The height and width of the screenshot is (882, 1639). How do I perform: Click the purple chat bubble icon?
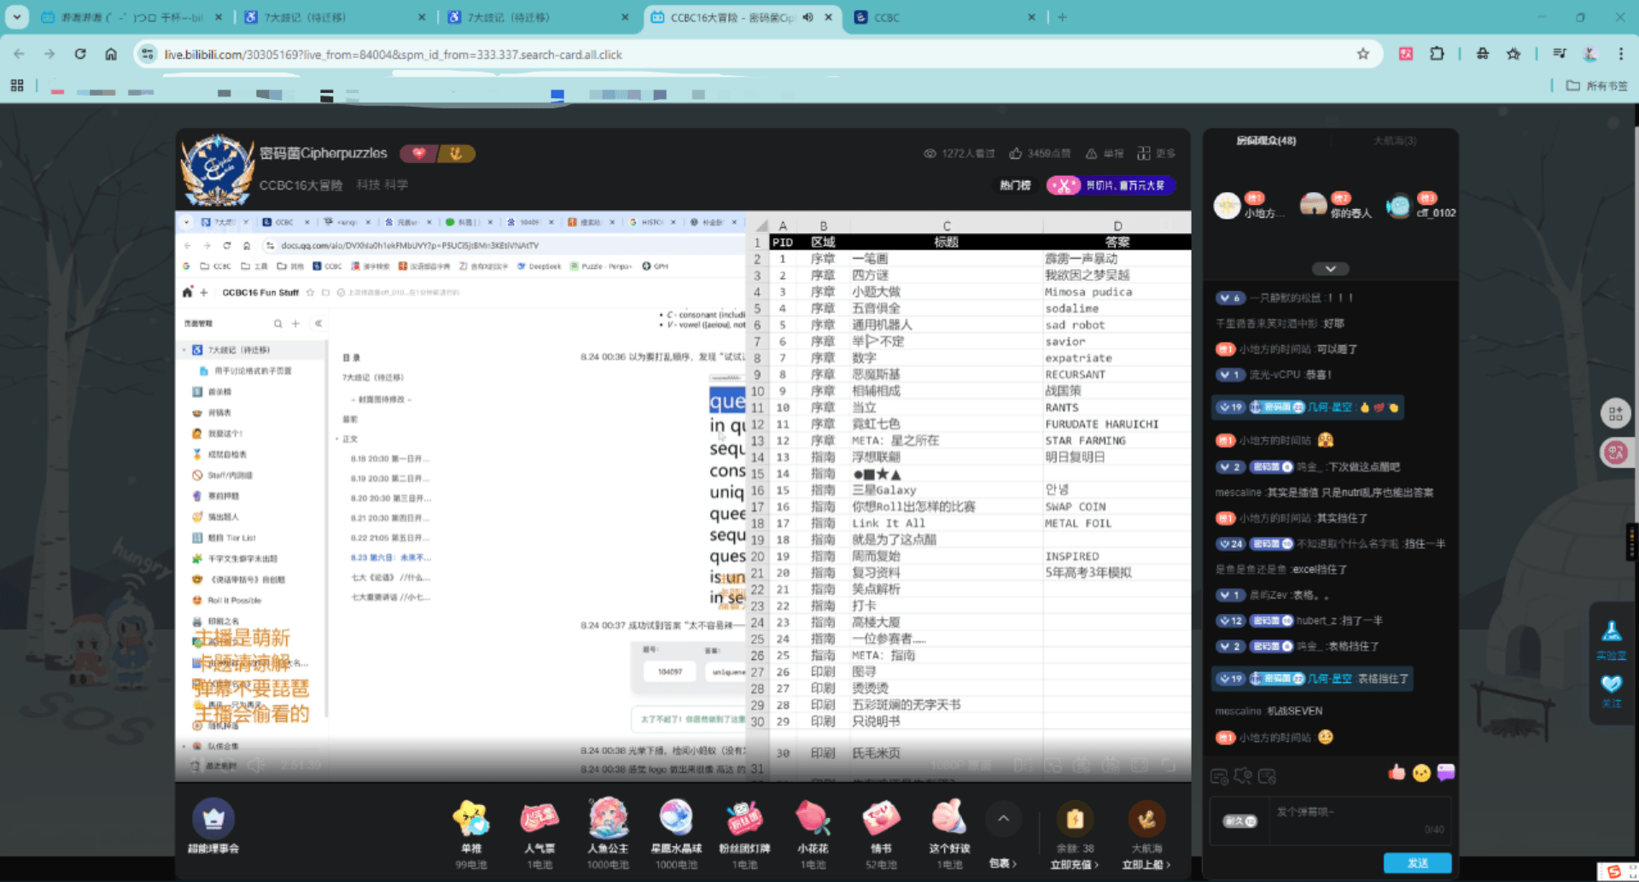[x=1445, y=773]
